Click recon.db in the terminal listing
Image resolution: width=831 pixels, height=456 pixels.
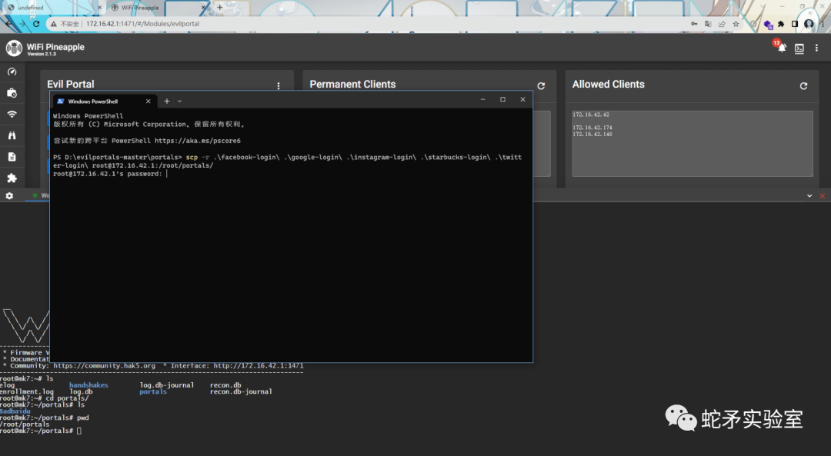pos(225,385)
